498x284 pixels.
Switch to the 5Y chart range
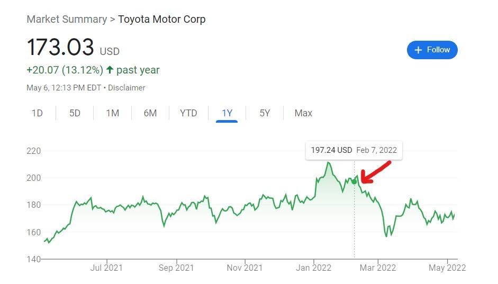265,113
